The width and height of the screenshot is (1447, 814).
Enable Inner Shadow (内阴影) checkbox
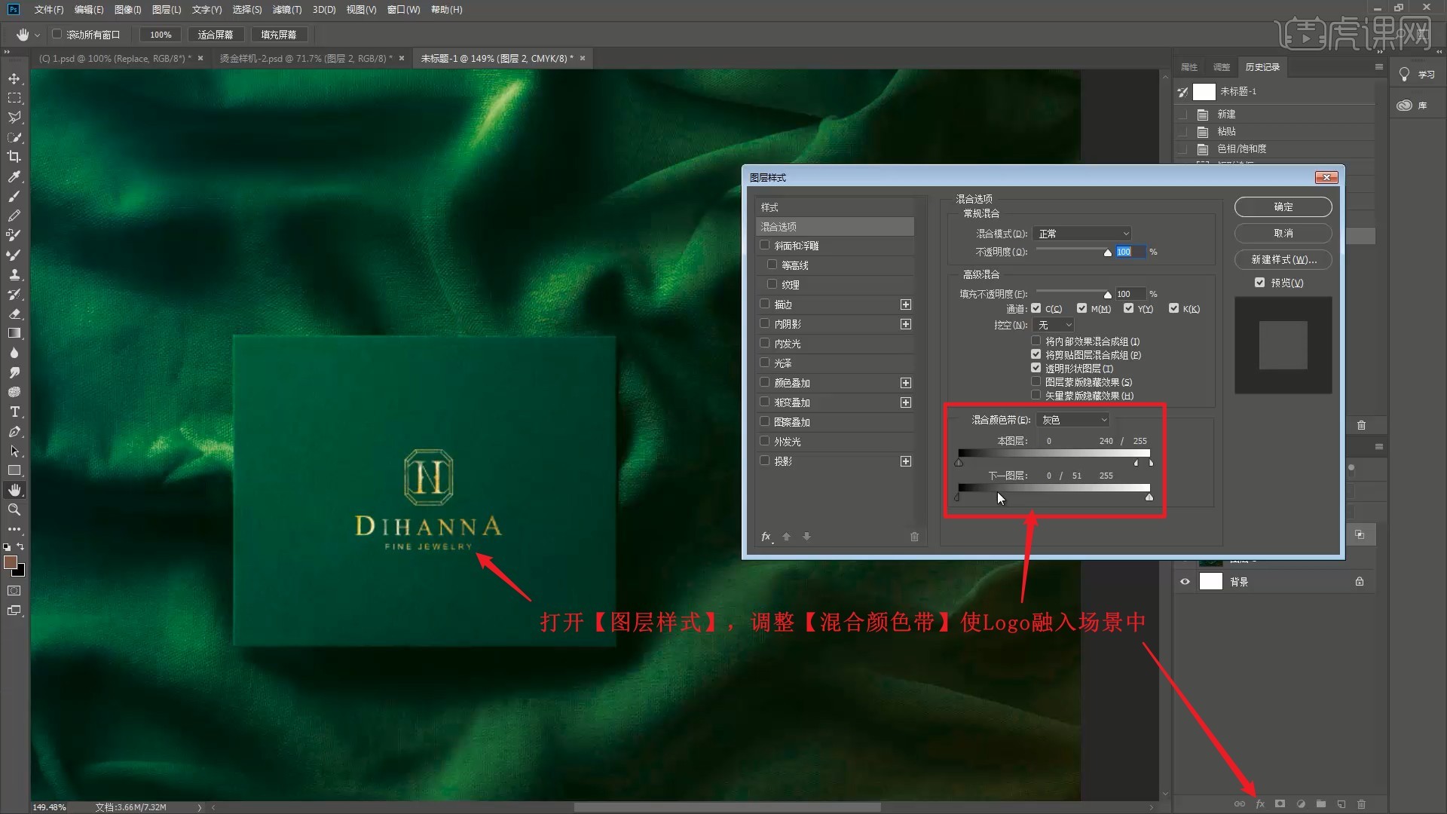(765, 323)
